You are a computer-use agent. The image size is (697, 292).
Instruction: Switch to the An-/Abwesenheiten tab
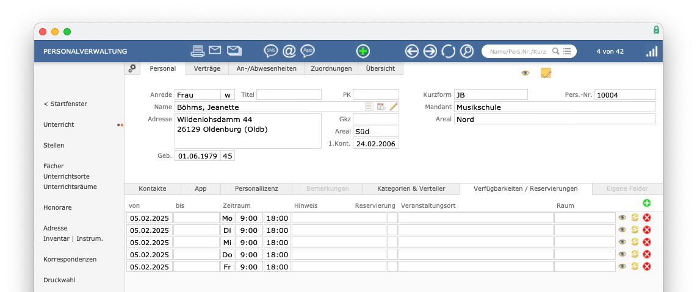click(x=266, y=68)
